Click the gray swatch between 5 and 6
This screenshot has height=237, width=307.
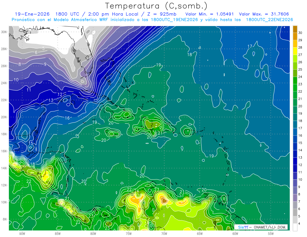coord(295,212)
